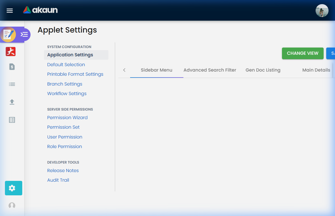Screen dimensions: 335x216
Task: Select Audit Trail under Developer Tools
Action: click(58, 180)
